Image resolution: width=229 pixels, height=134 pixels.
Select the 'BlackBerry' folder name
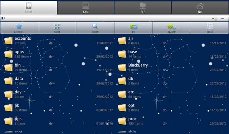tap(138, 65)
